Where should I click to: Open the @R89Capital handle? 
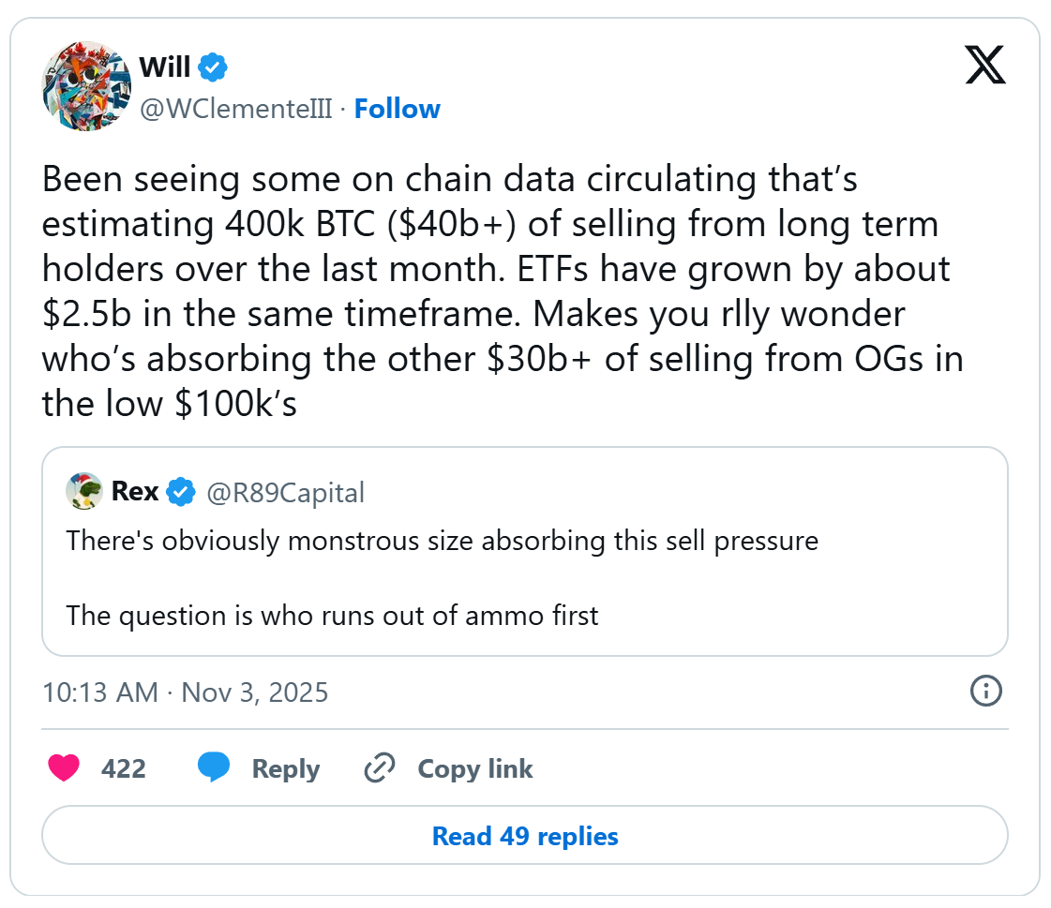[285, 492]
